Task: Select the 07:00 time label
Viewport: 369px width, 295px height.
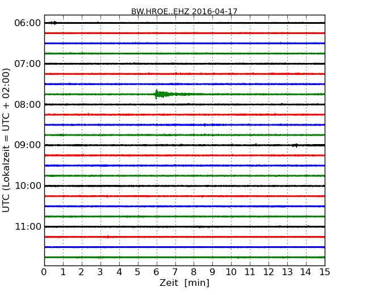Action: point(28,64)
